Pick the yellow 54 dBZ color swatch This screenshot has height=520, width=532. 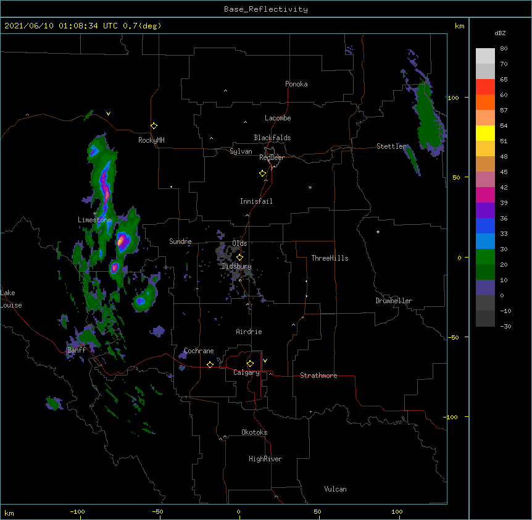click(x=485, y=133)
